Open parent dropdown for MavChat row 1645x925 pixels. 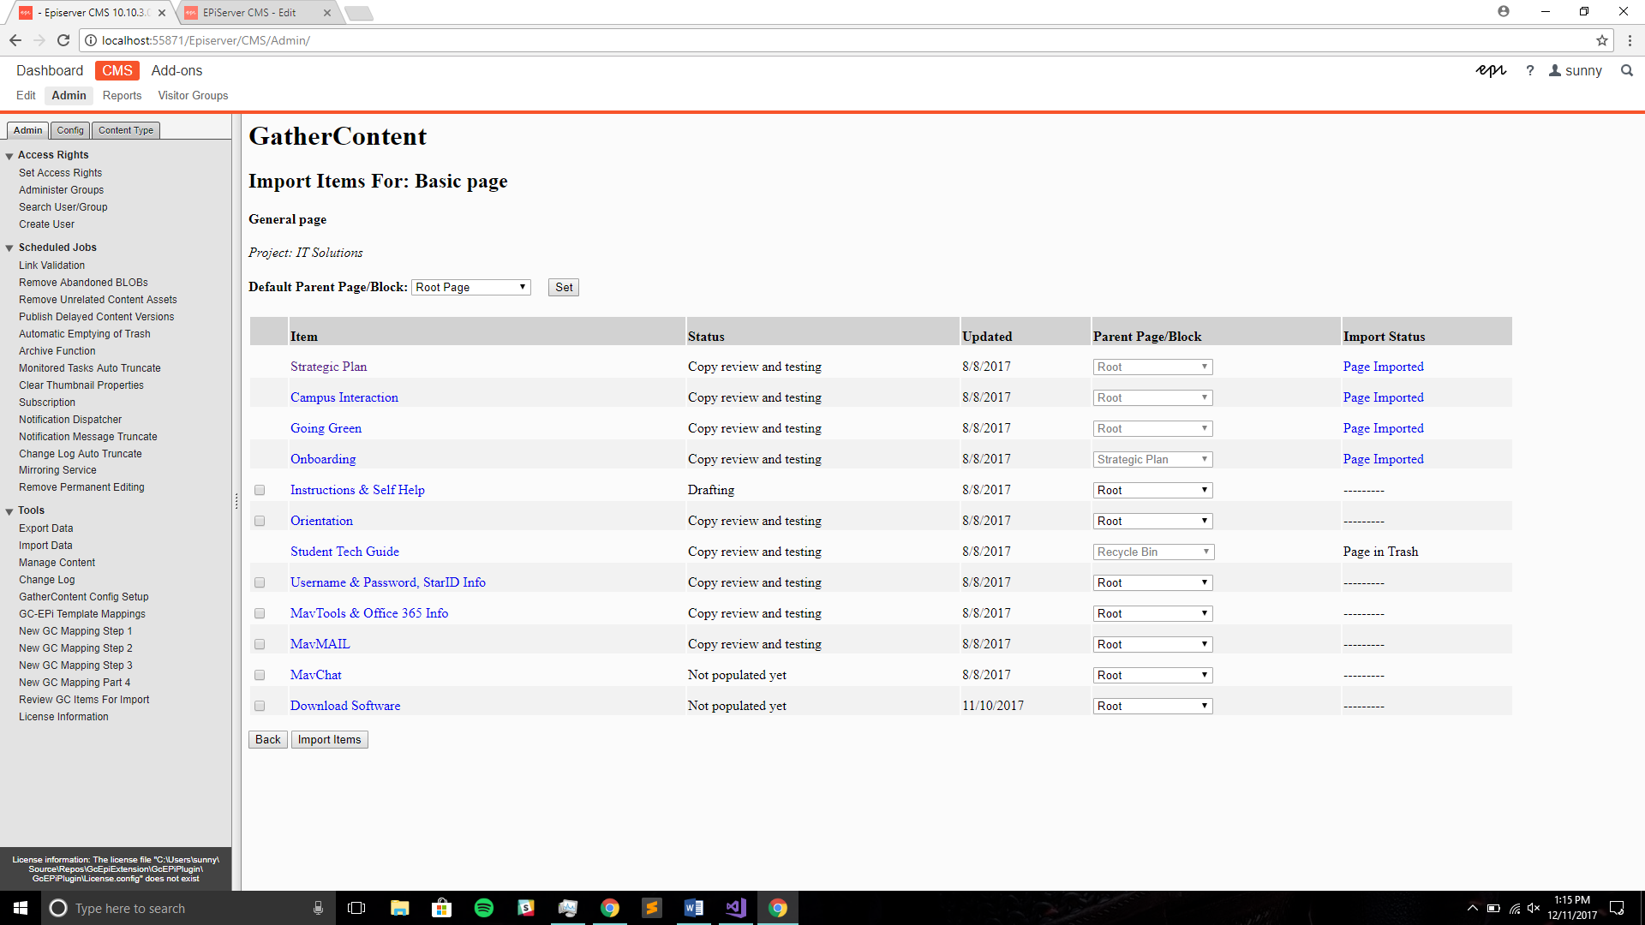[x=1152, y=675]
